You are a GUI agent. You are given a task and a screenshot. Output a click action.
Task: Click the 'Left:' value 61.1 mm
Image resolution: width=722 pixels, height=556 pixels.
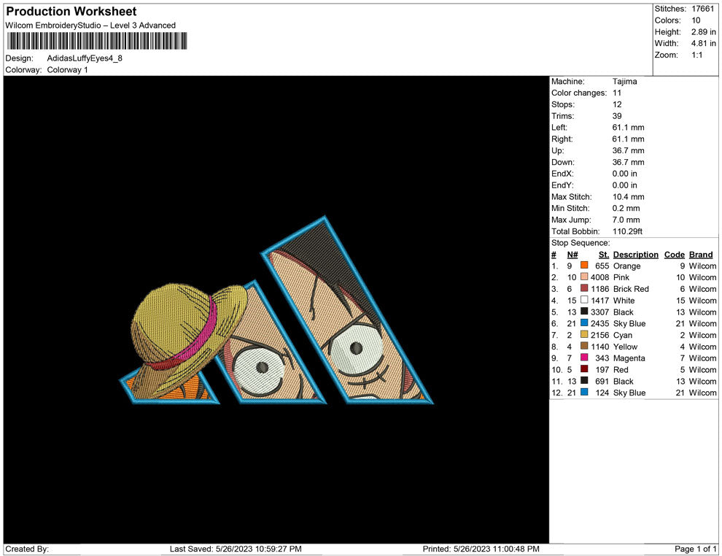click(628, 127)
